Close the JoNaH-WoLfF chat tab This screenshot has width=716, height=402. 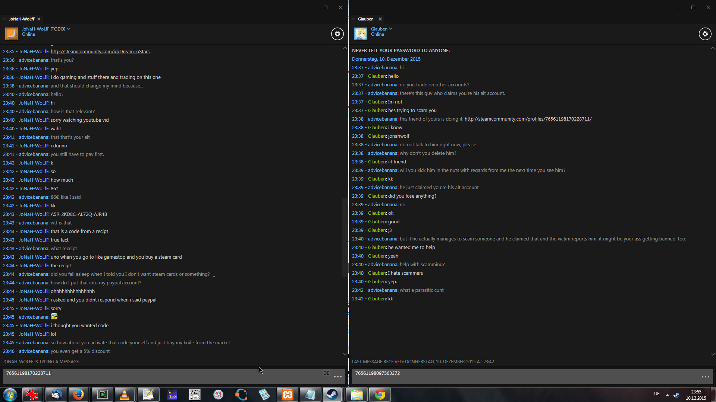tap(39, 19)
